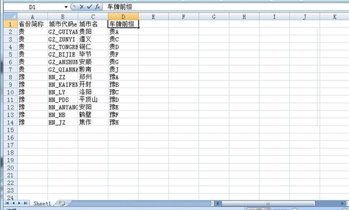Select the plate prefix cell 豫H
The image size is (349, 210).
point(123,122)
